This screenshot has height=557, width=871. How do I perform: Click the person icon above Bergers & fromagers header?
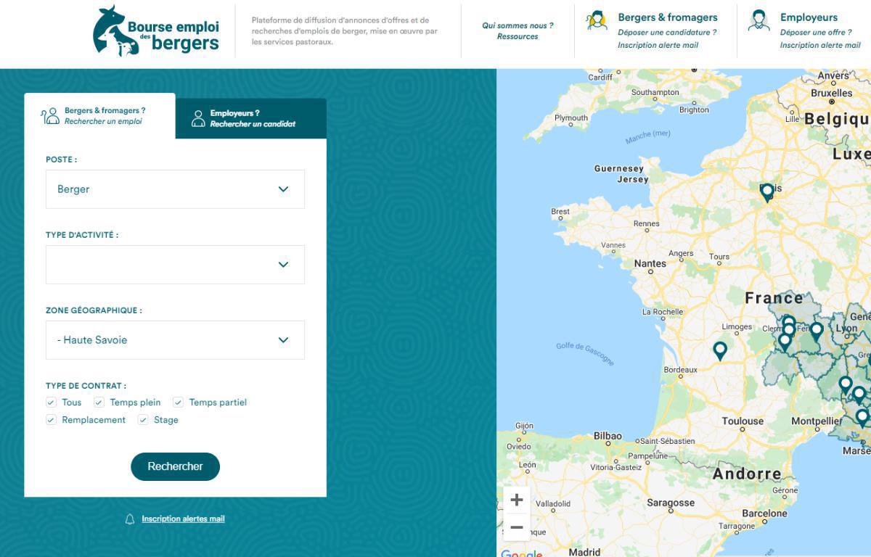tap(597, 20)
